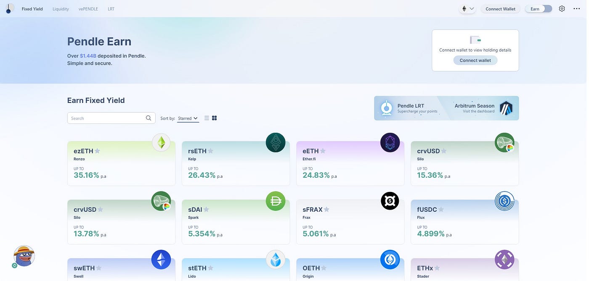
Task: Open the Liquidity tab
Action: coord(61,9)
